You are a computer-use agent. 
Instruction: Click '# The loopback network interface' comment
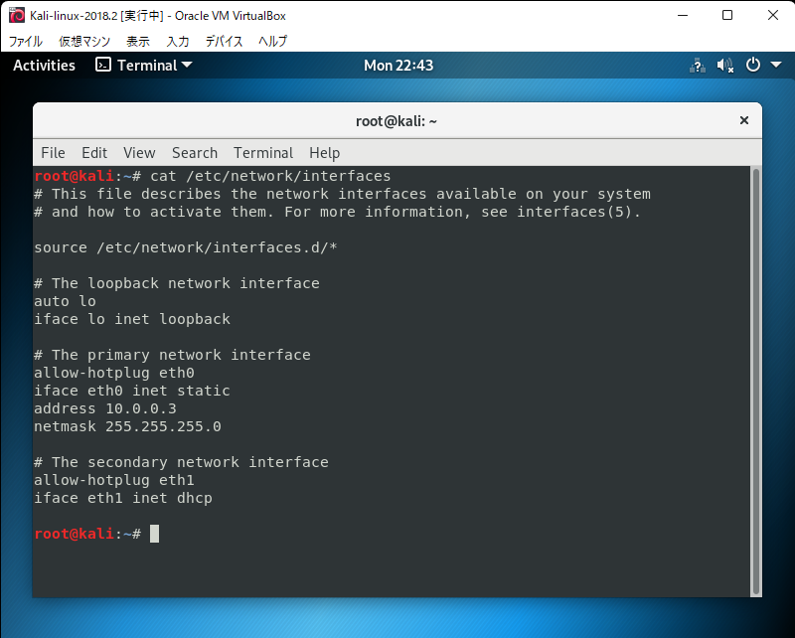point(177,283)
